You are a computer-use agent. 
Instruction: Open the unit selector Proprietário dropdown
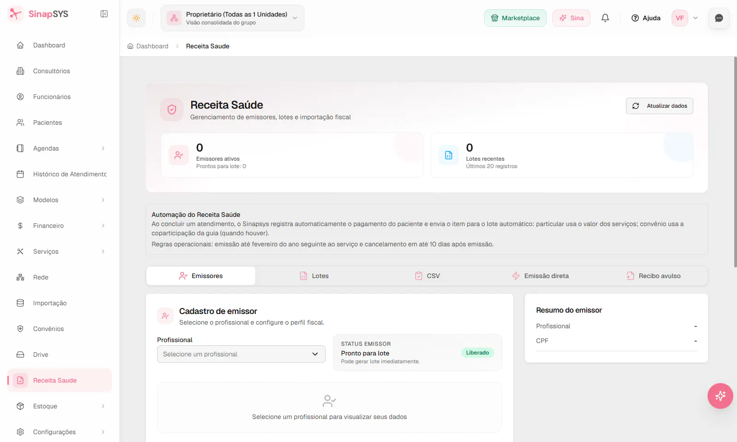pos(233,18)
